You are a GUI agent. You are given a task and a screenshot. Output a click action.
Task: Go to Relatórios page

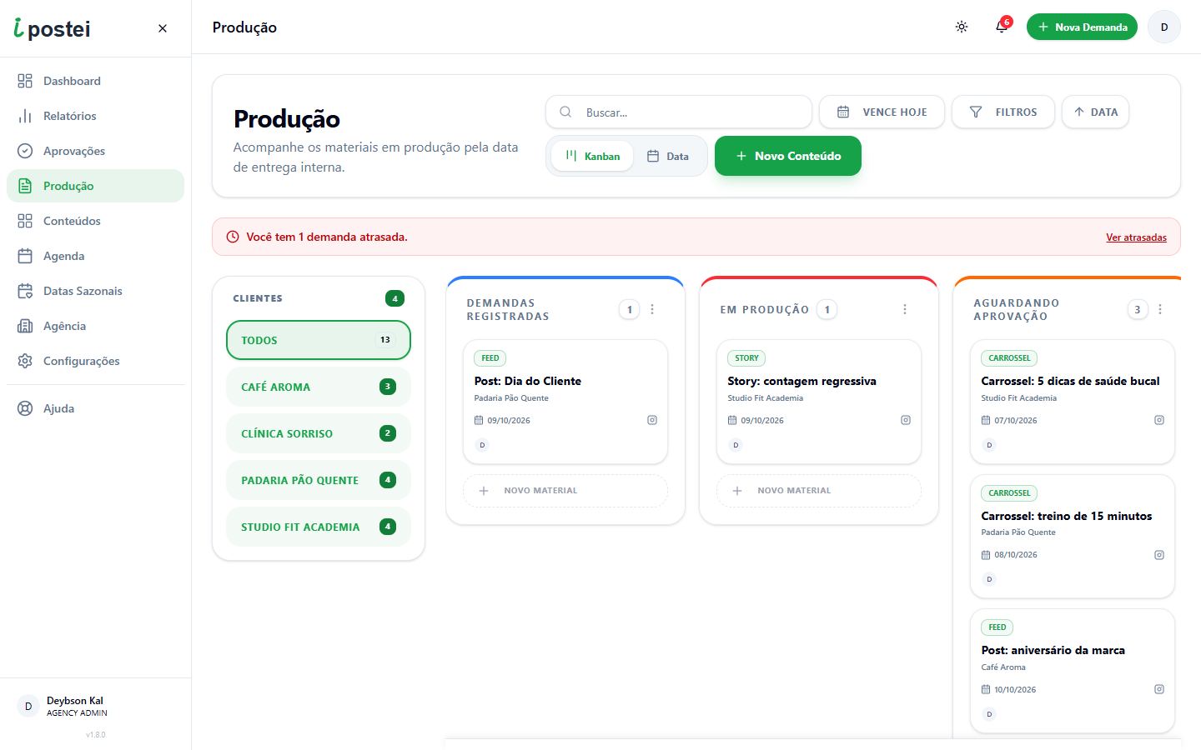tap(95, 116)
